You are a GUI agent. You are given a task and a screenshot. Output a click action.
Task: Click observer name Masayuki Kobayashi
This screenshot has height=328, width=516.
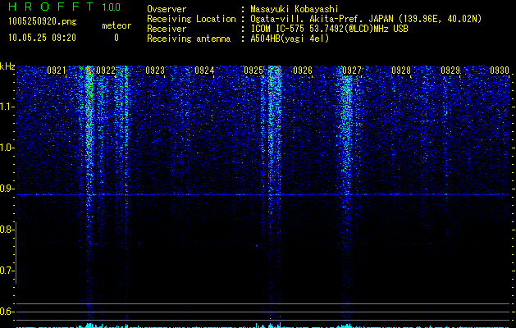295,9
